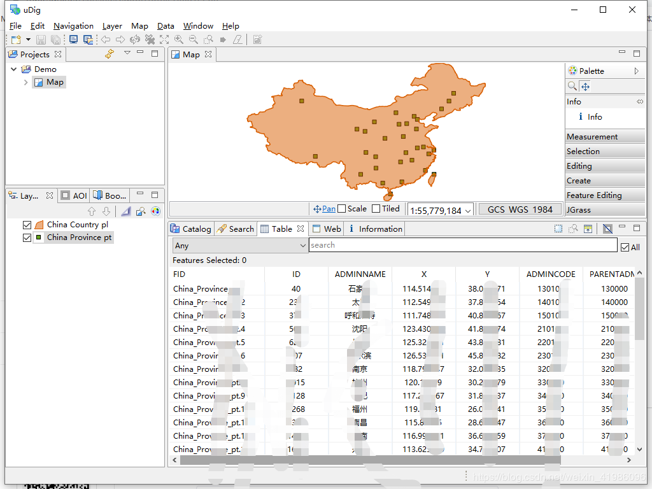Click the GCS WGS 1984 CRS button
The width and height of the screenshot is (652, 489).
(520, 209)
